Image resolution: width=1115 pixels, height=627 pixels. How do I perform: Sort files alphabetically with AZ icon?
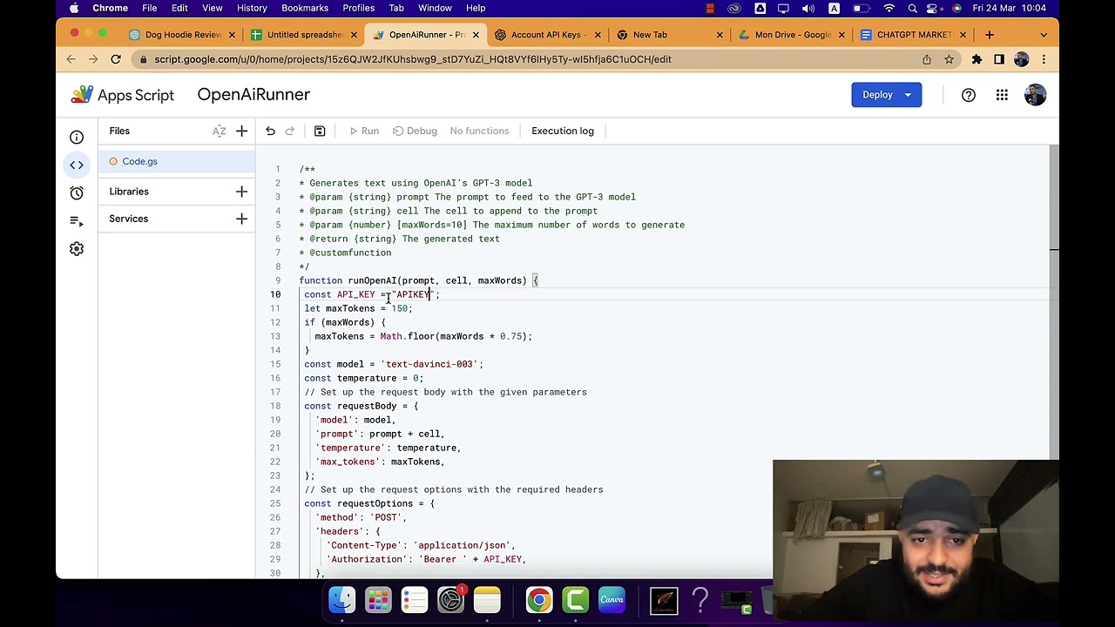(x=219, y=131)
